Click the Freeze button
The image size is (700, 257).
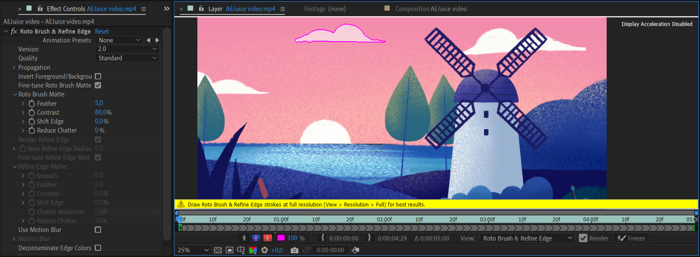point(632,238)
